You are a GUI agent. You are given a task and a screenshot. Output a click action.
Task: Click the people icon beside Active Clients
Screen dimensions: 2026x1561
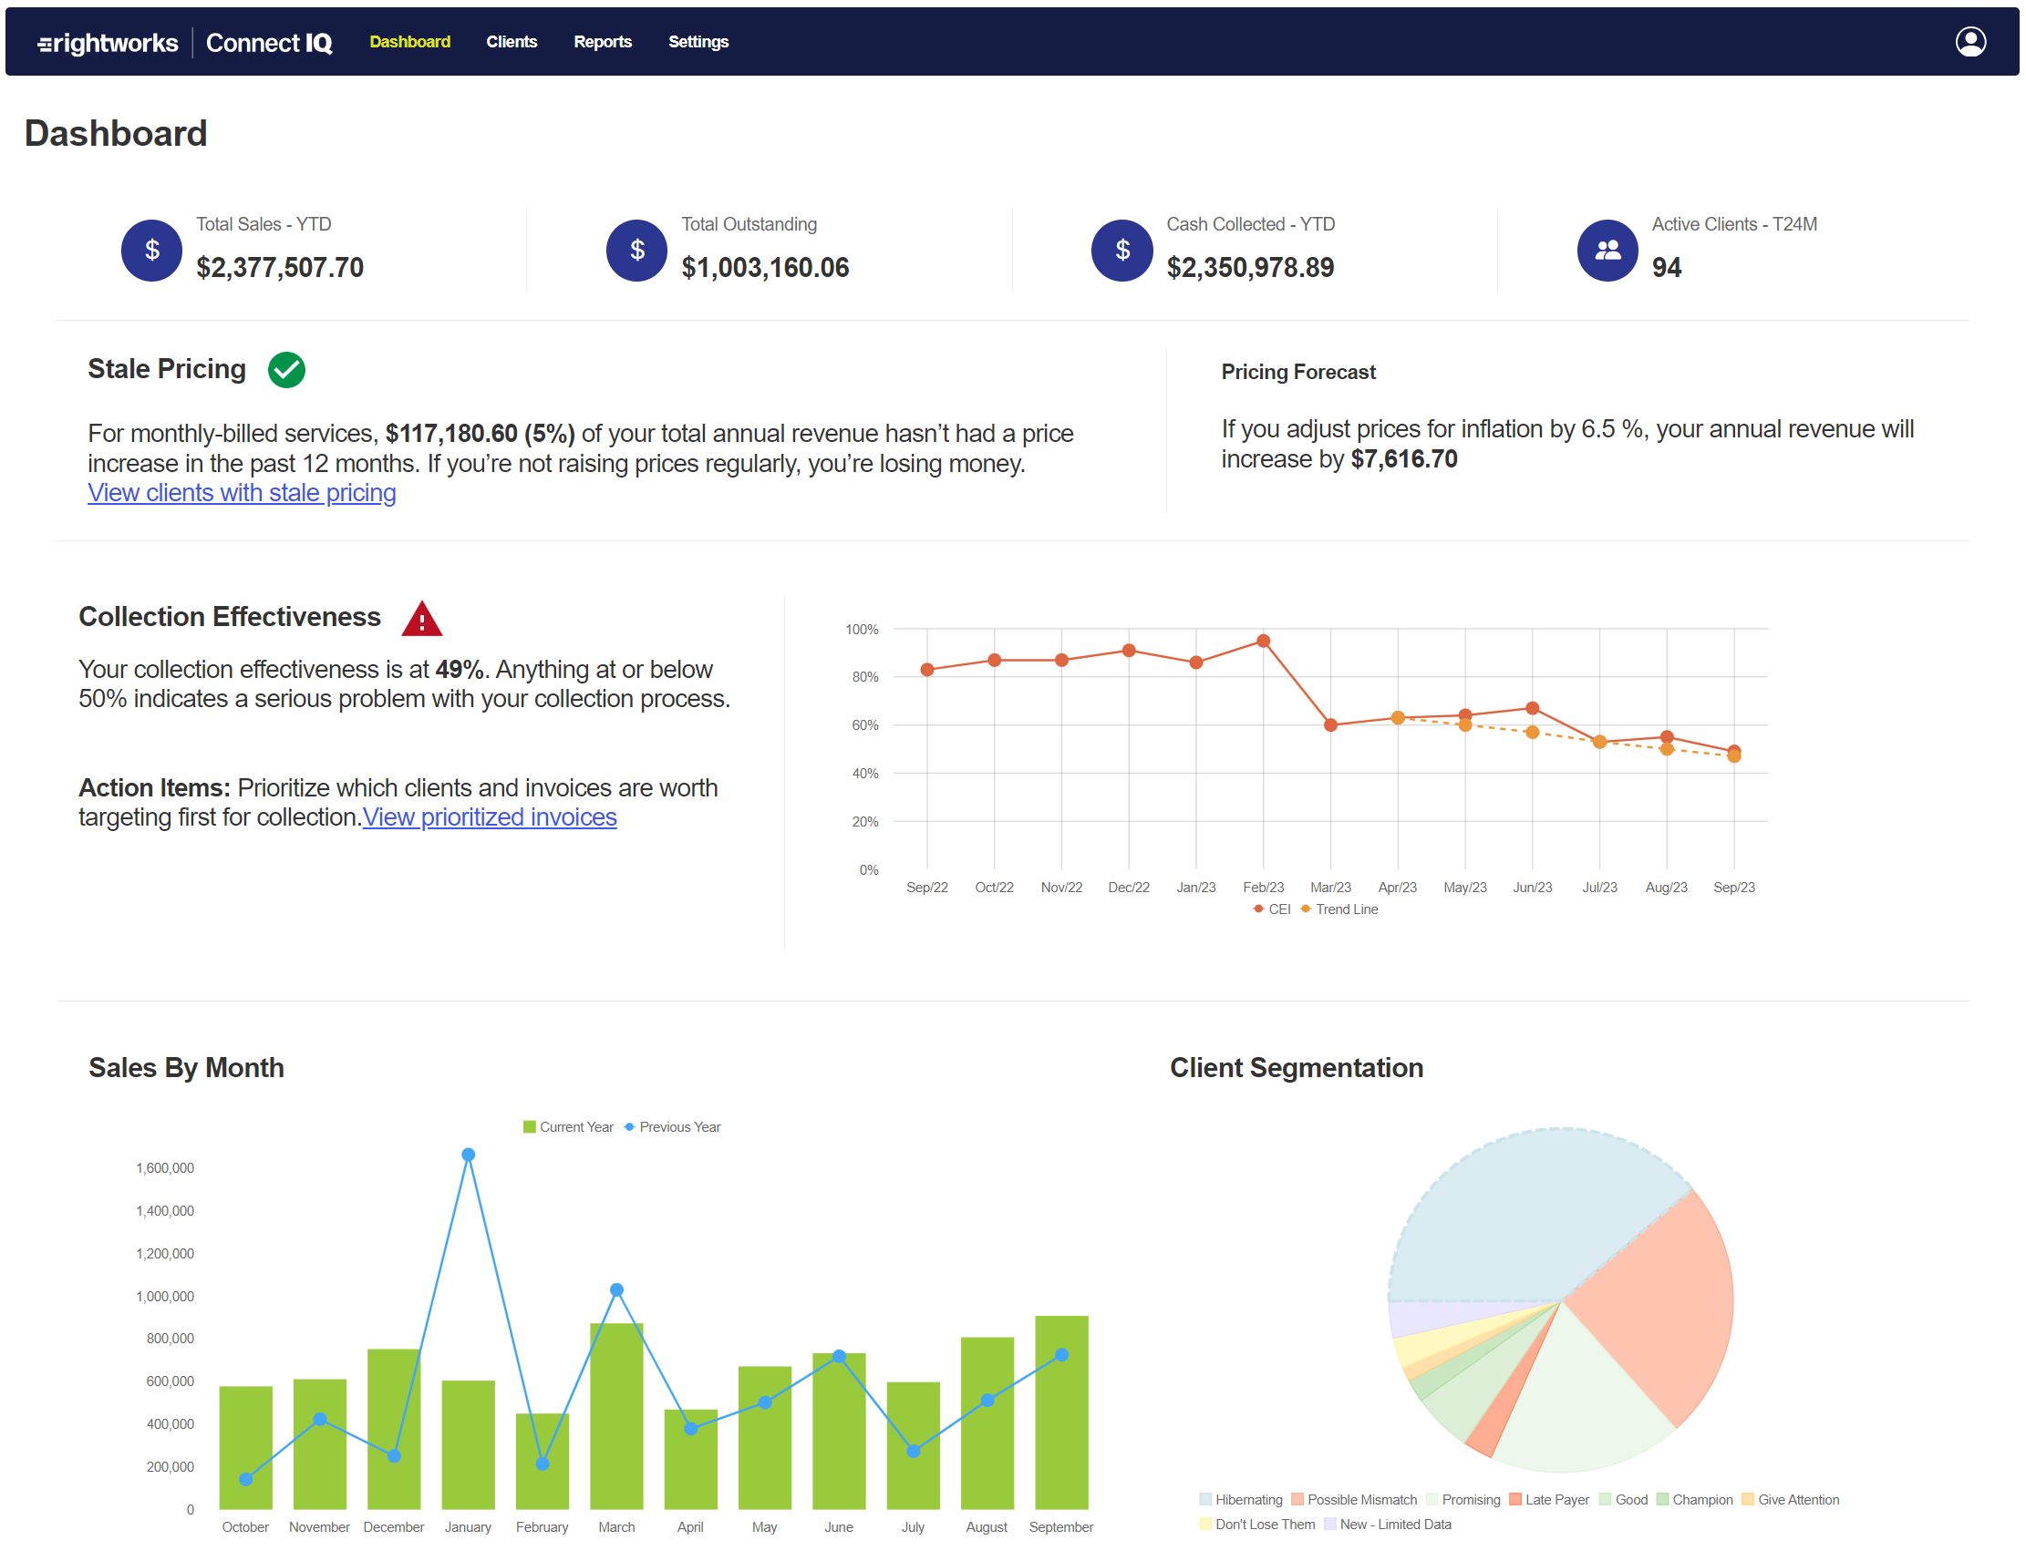coord(1607,250)
